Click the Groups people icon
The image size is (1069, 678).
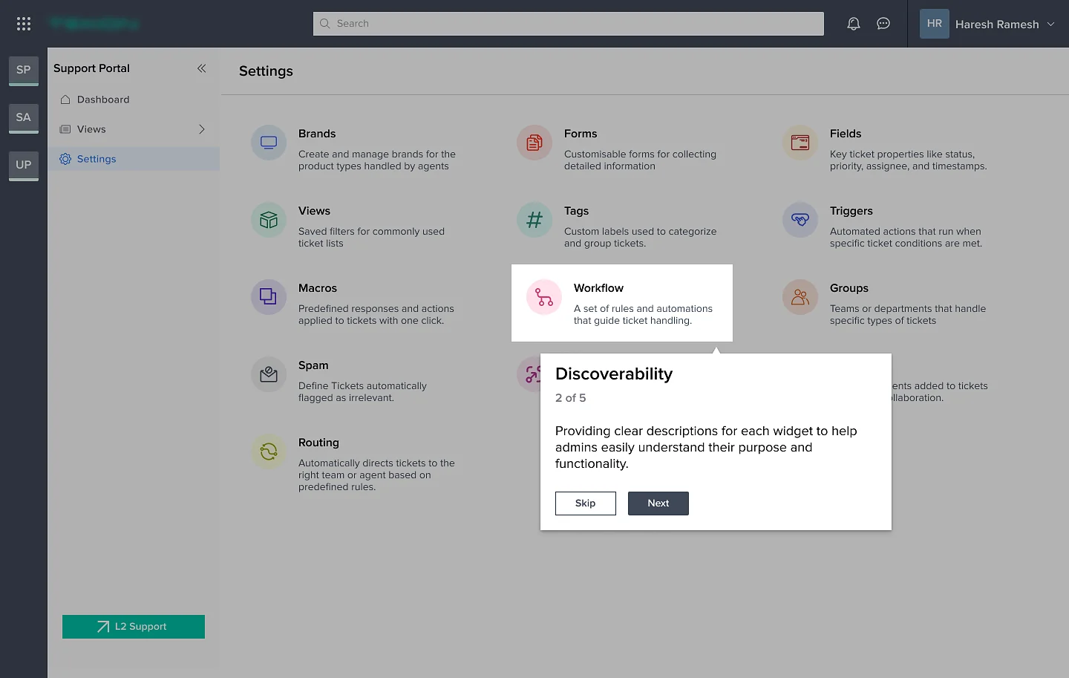click(800, 297)
